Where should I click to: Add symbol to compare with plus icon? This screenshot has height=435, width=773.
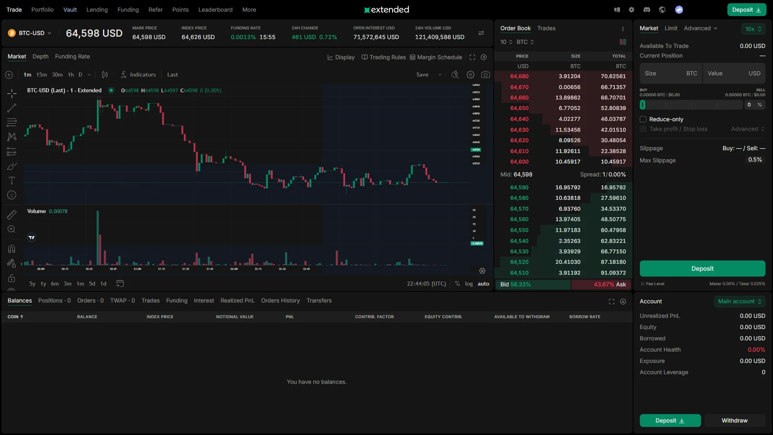point(9,75)
